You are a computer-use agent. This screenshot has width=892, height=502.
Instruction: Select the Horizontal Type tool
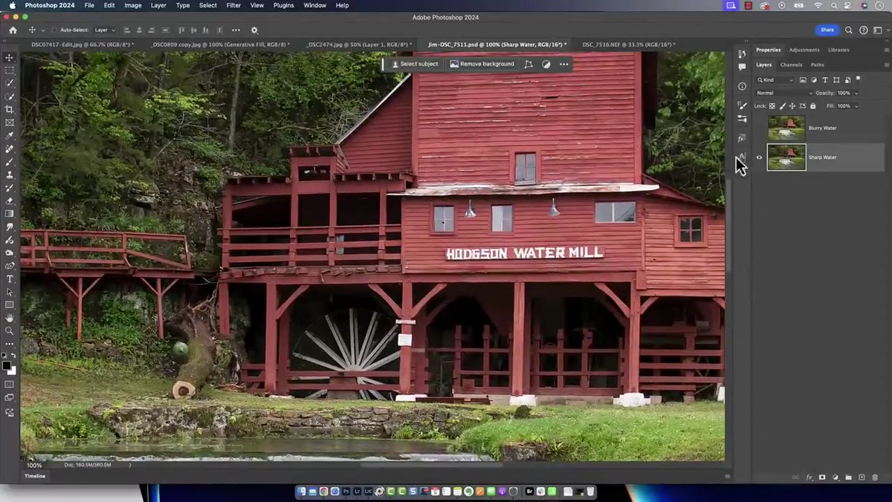click(10, 279)
